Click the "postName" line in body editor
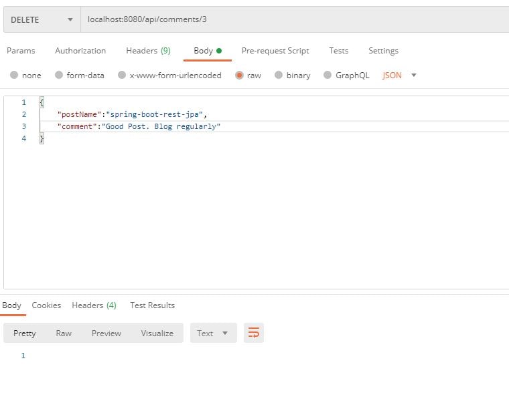 tap(132, 114)
